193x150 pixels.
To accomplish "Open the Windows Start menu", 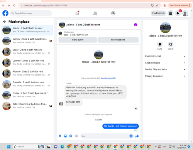I will tap(9, 147).
